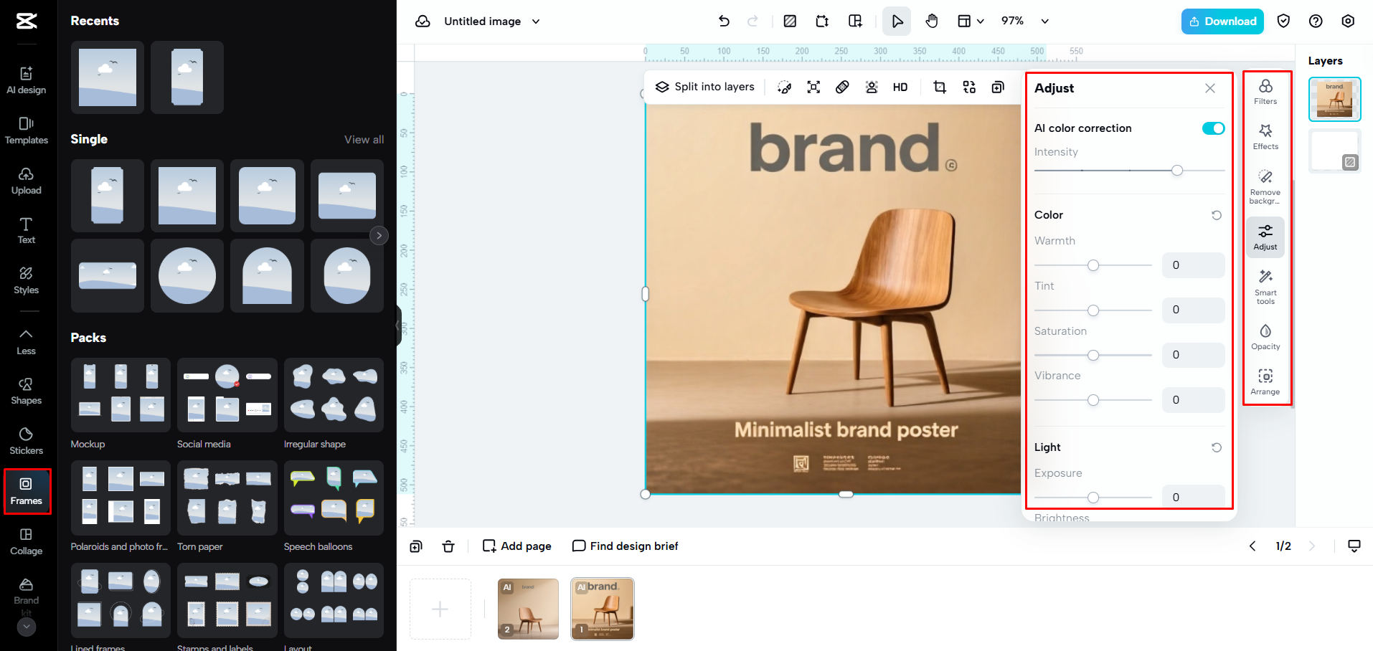Screen dimensions: 1373x651
Task: Click the Crop icon above the image
Action: click(x=940, y=87)
